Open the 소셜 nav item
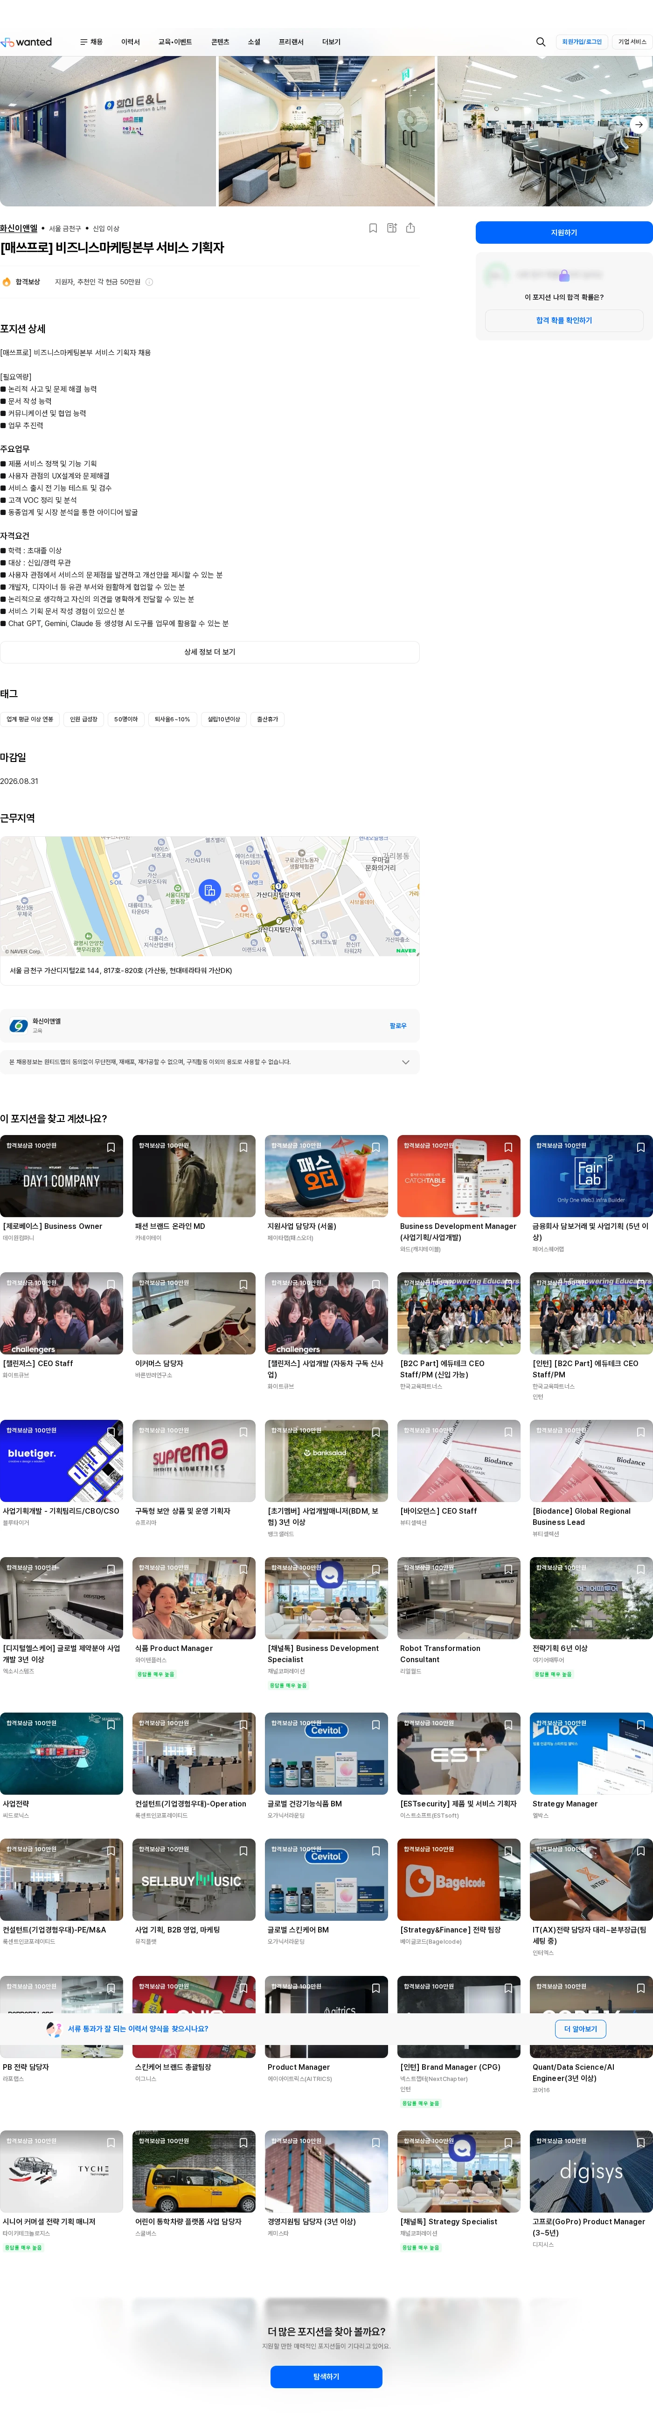 (x=254, y=42)
